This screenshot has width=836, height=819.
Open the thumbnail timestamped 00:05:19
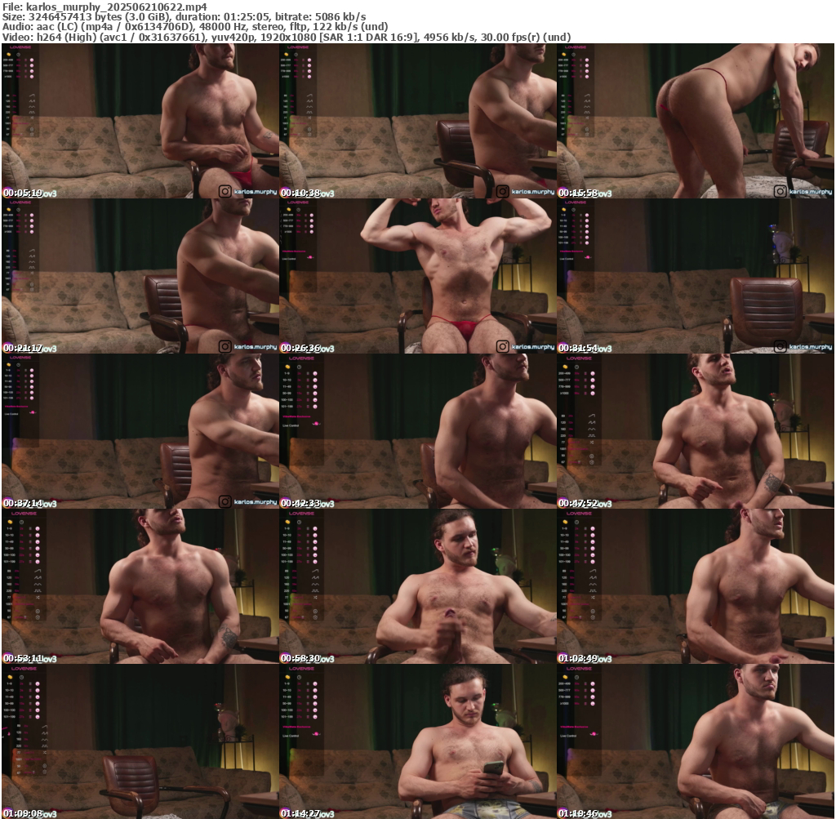(140, 121)
